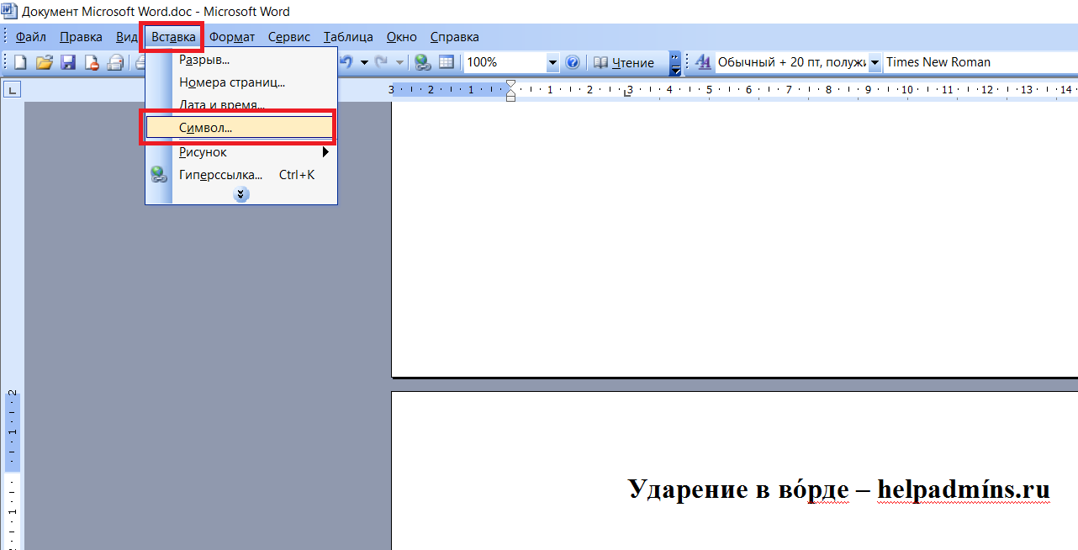The width and height of the screenshot is (1078, 550).
Task: Click the blue Help question mark icon
Action: [573, 62]
